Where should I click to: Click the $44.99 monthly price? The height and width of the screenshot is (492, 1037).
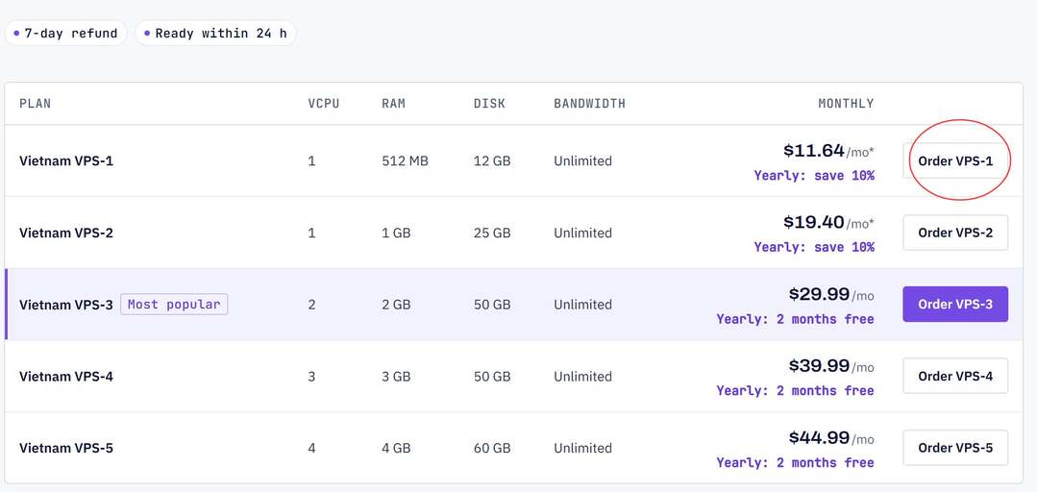(x=819, y=437)
